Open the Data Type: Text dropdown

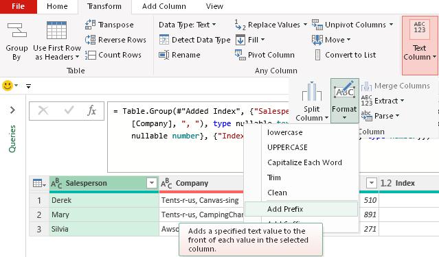click(187, 25)
